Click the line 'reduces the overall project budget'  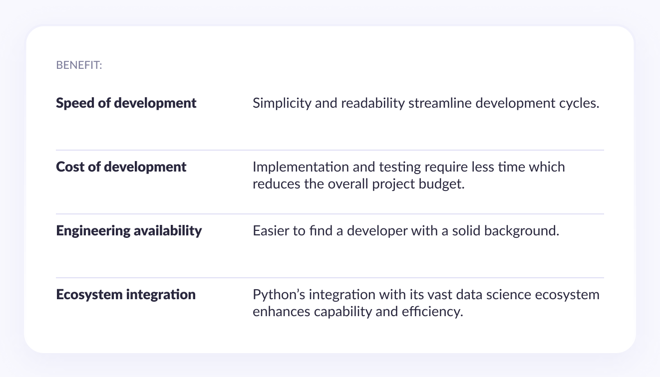(x=358, y=184)
